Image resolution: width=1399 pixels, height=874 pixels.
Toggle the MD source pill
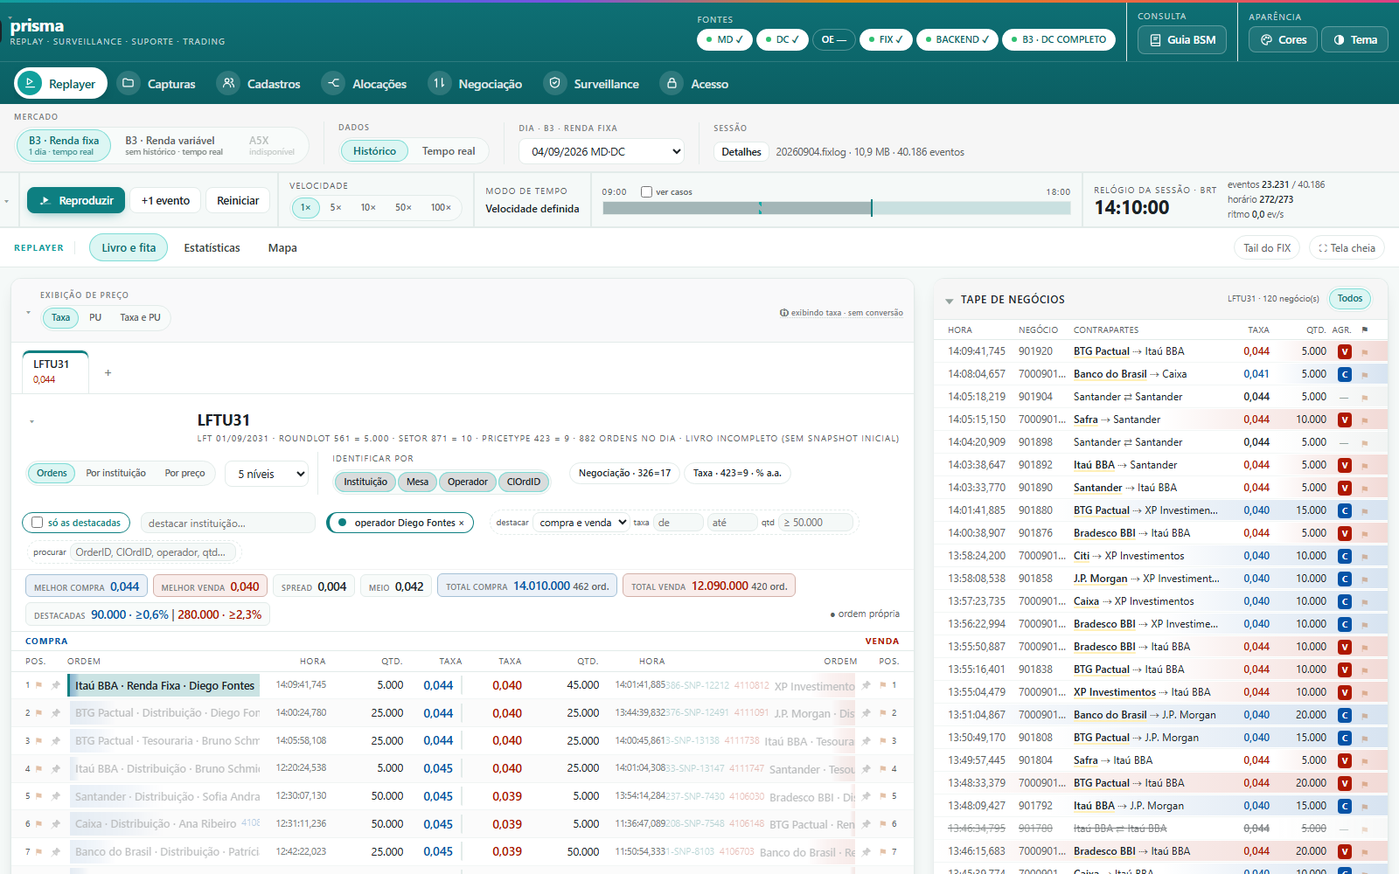click(725, 39)
